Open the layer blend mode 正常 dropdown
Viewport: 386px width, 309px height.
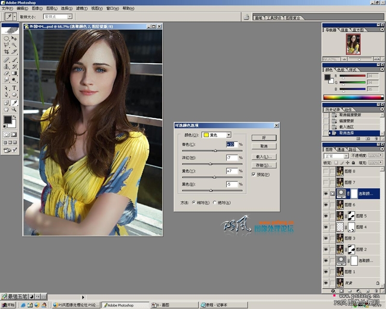pos(346,156)
